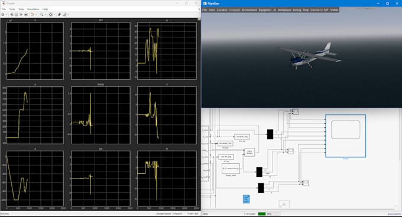The height and width of the screenshot is (217, 402).
Task: Expand the arrow beside the Scope gear icon
Action: [6, 15]
